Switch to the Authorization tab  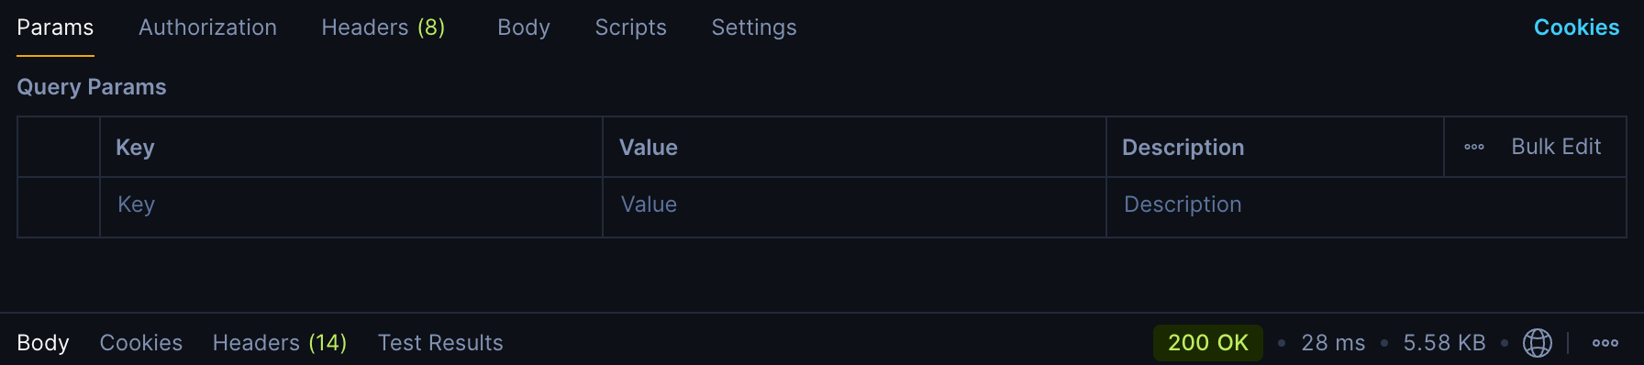207,28
